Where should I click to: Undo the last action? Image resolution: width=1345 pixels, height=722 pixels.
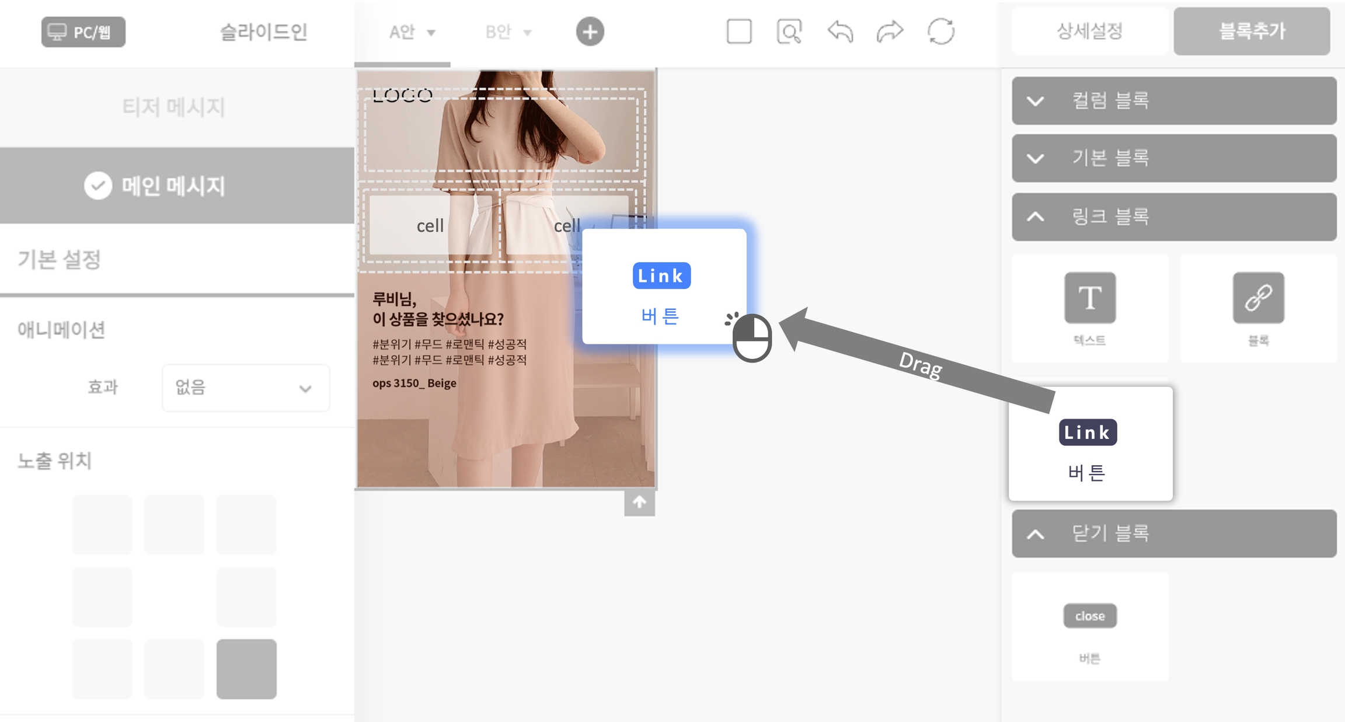[x=840, y=32]
